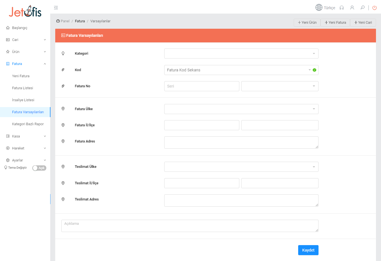Collapse the sidebar with the menu-fold icon
The height and width of the screenshot is (261, 381).
tap(56, 8)
